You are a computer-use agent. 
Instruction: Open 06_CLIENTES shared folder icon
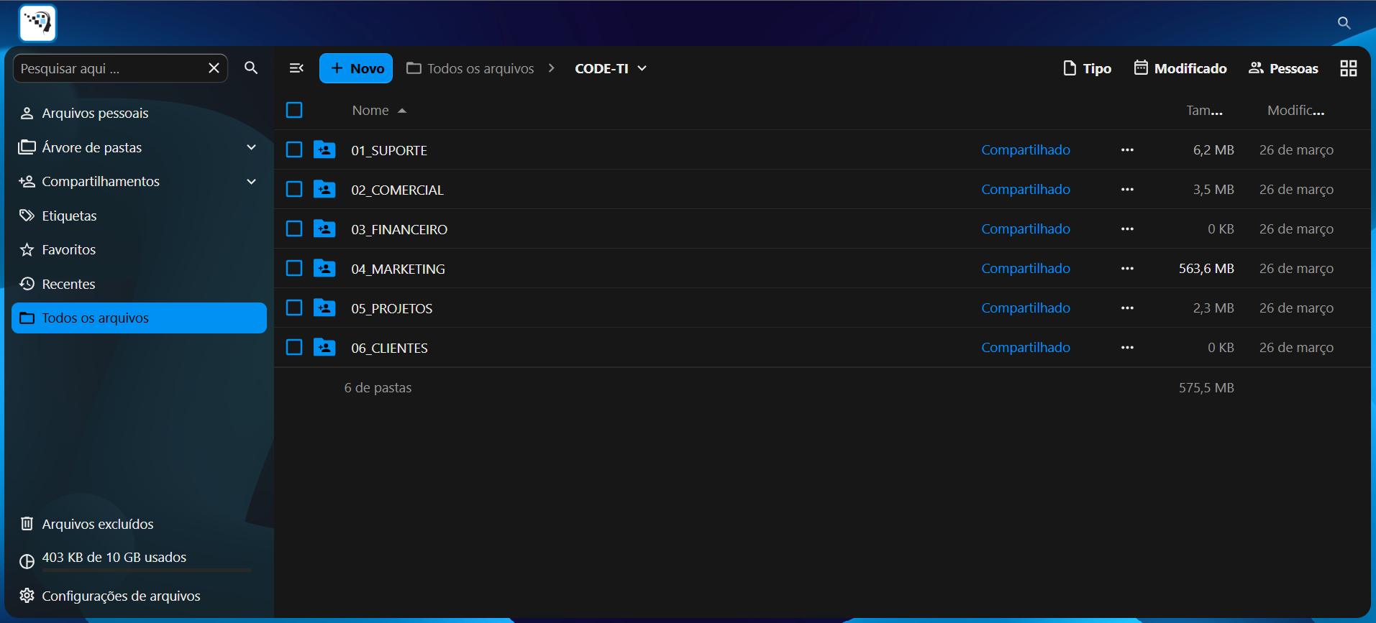coord(324,347)
